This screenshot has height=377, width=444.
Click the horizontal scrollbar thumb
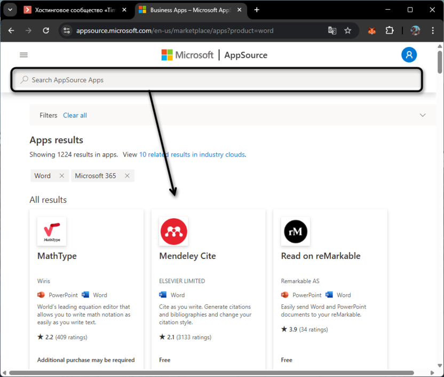211,373
